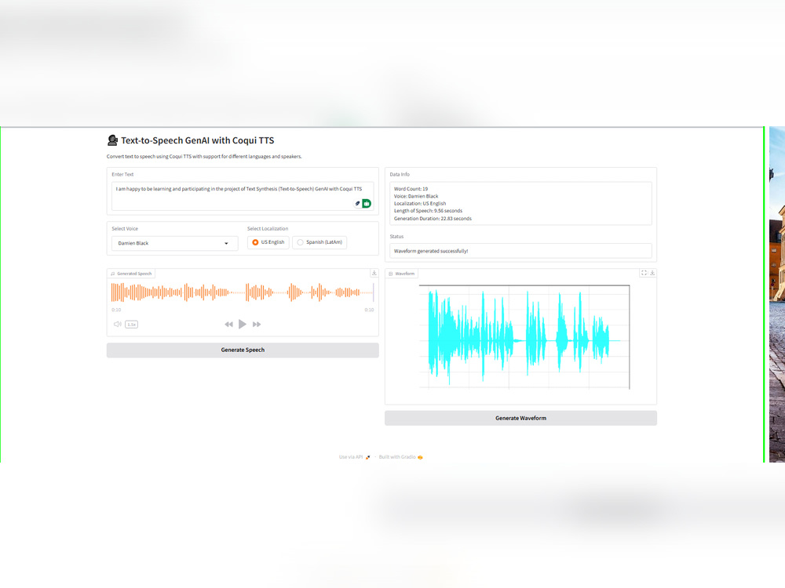Open waveform image in fullscreen
This screenshot has width=785, height=588.
coord(644,273)
